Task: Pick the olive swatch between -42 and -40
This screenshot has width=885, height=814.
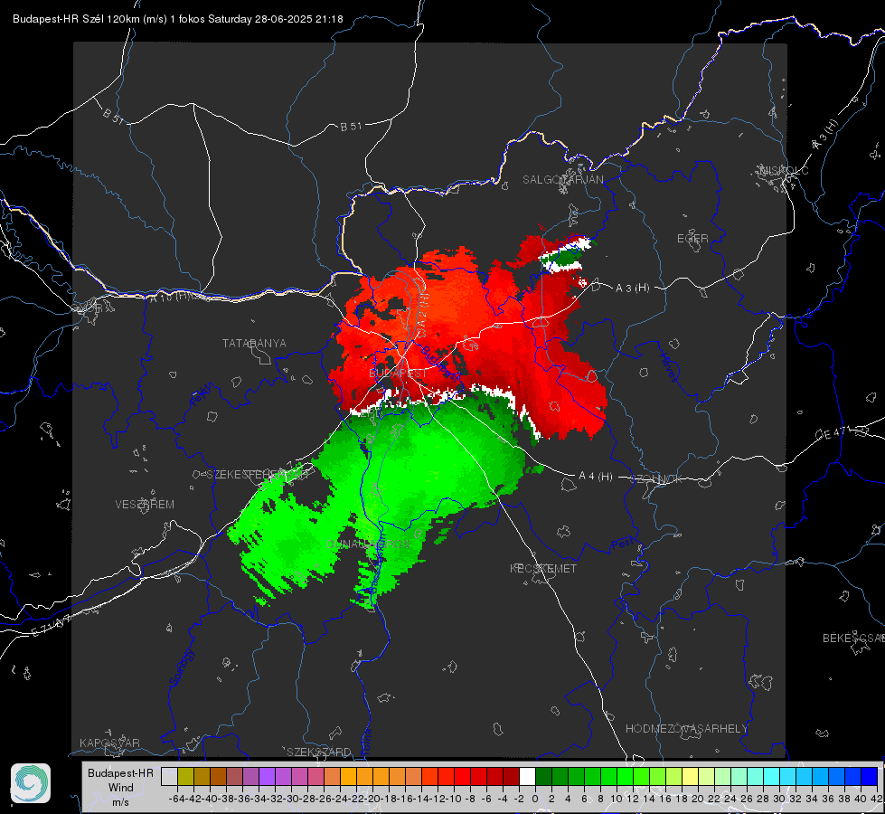Action: click(x=202, y=776)
